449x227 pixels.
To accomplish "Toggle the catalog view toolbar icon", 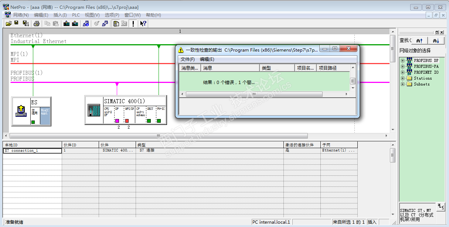I will click(116, 24).
